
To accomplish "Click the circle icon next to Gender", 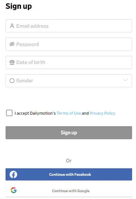I will [12, 81].
